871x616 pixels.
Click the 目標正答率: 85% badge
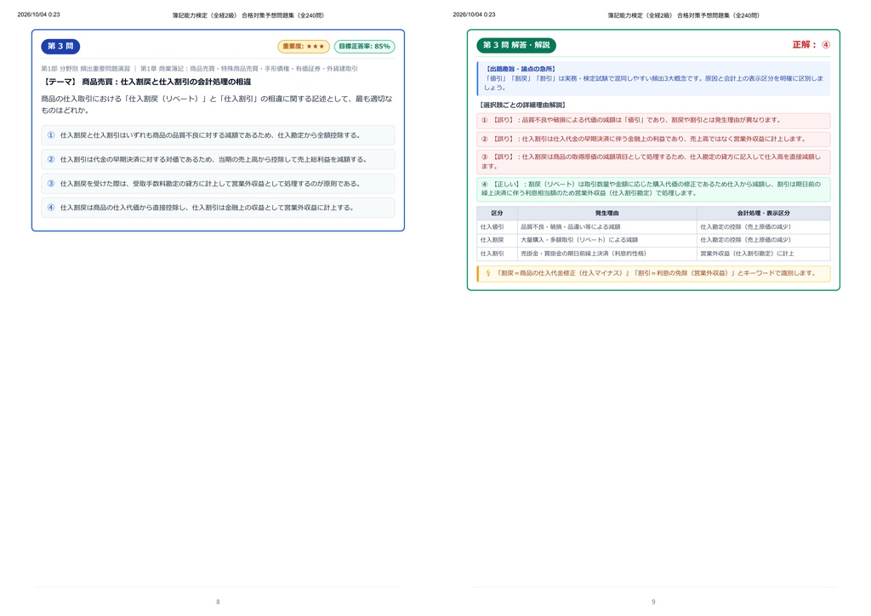[364, 47]
